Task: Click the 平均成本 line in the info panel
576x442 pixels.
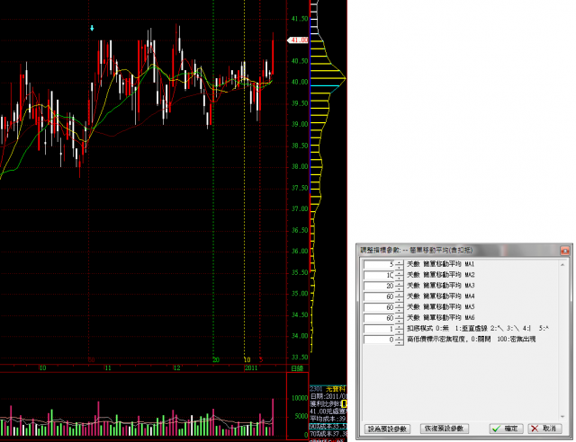Action: click(x=328, y=419)
